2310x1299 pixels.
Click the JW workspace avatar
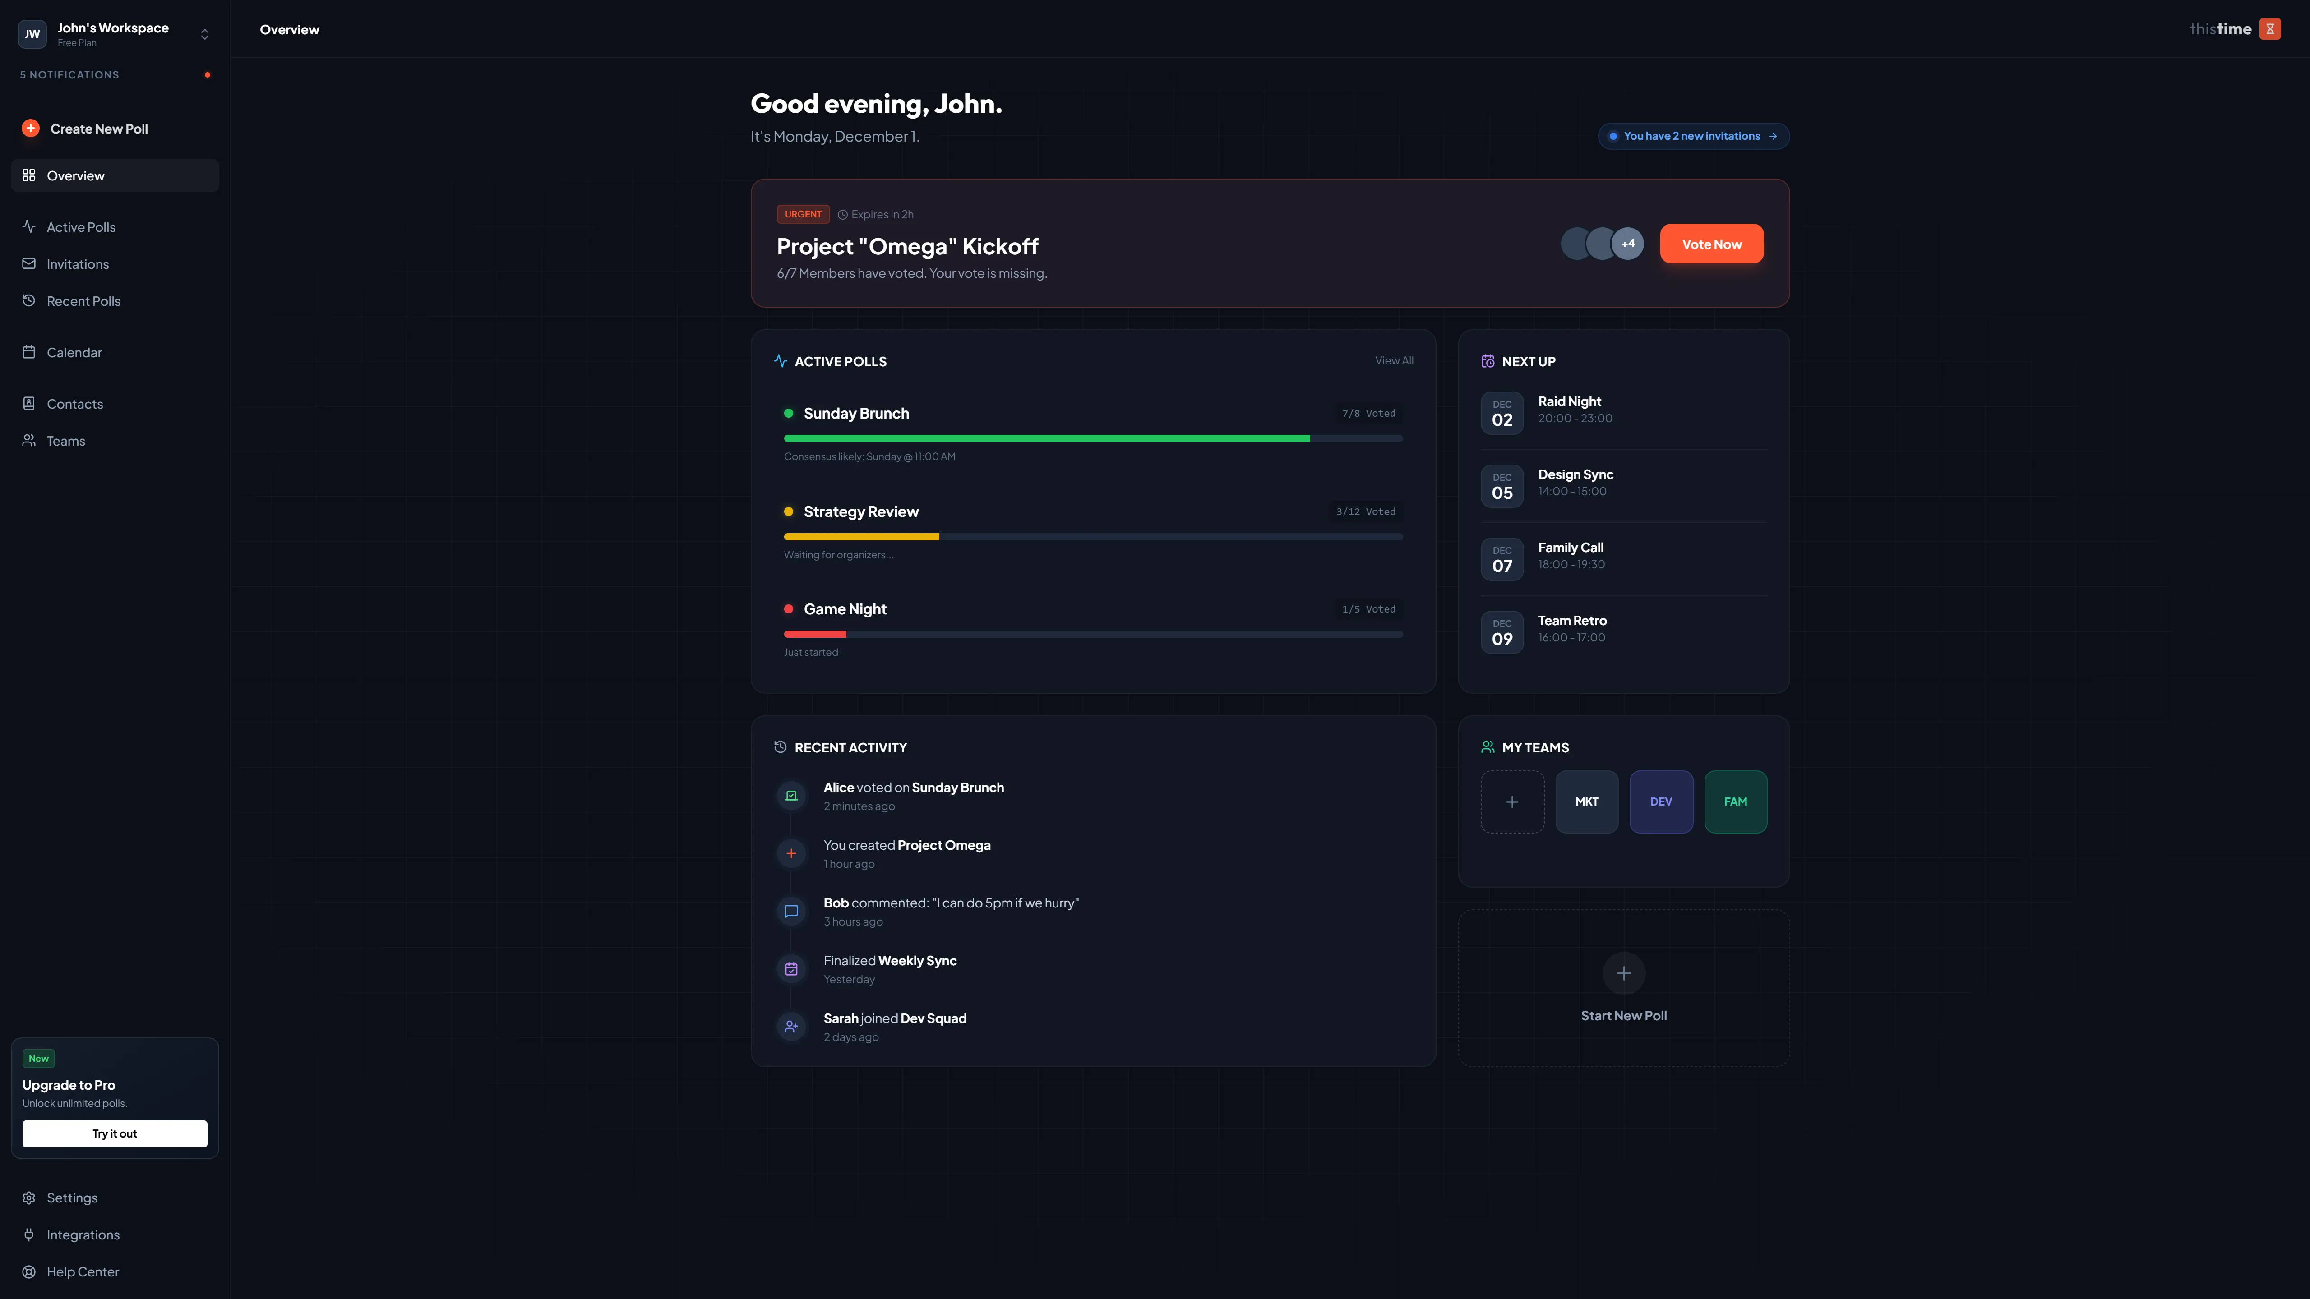click(32, 34)
